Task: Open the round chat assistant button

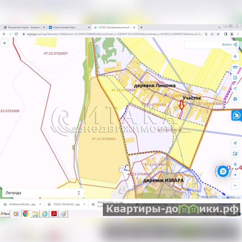Action: (x=223, y=172)
